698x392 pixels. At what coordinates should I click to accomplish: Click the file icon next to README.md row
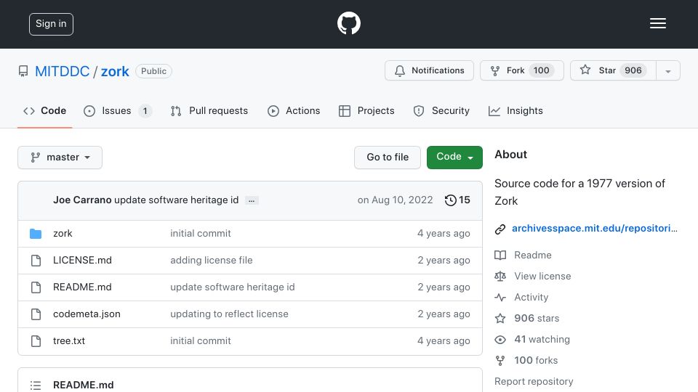[36, 287]
